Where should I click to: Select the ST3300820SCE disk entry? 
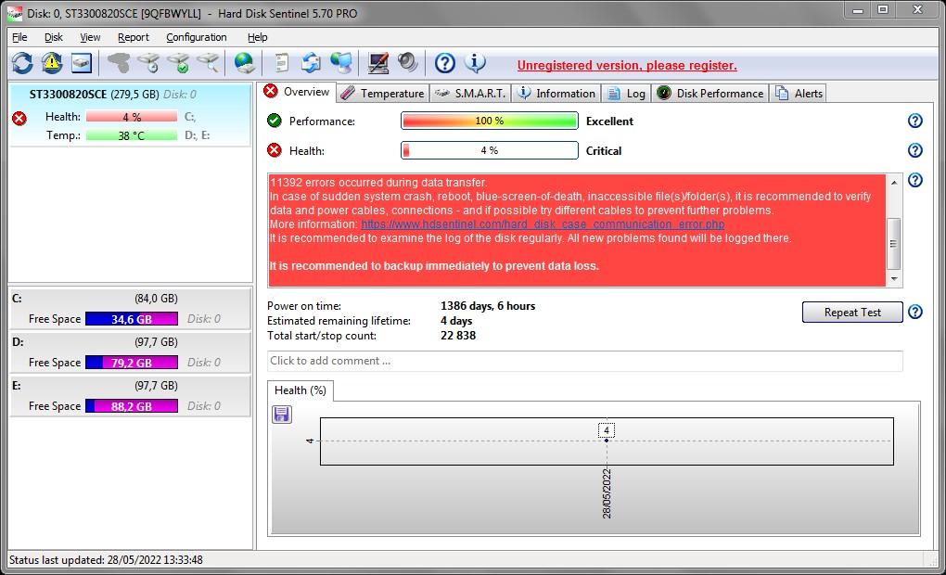point(130,115)
